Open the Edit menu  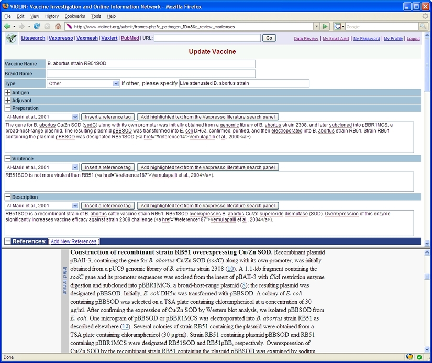click(x=20, y=16)
